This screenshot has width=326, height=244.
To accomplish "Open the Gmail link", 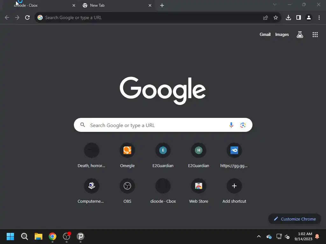I will [265, 34].
